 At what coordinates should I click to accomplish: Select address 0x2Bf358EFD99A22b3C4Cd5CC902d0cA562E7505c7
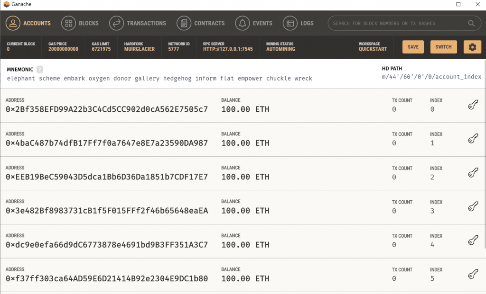point(107,109)
